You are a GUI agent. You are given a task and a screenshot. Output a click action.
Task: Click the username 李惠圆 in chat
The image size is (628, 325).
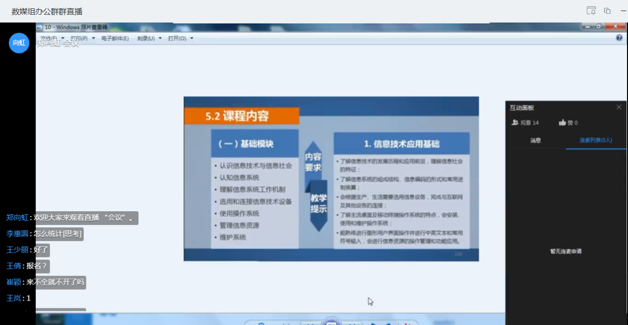click(17, 234)
